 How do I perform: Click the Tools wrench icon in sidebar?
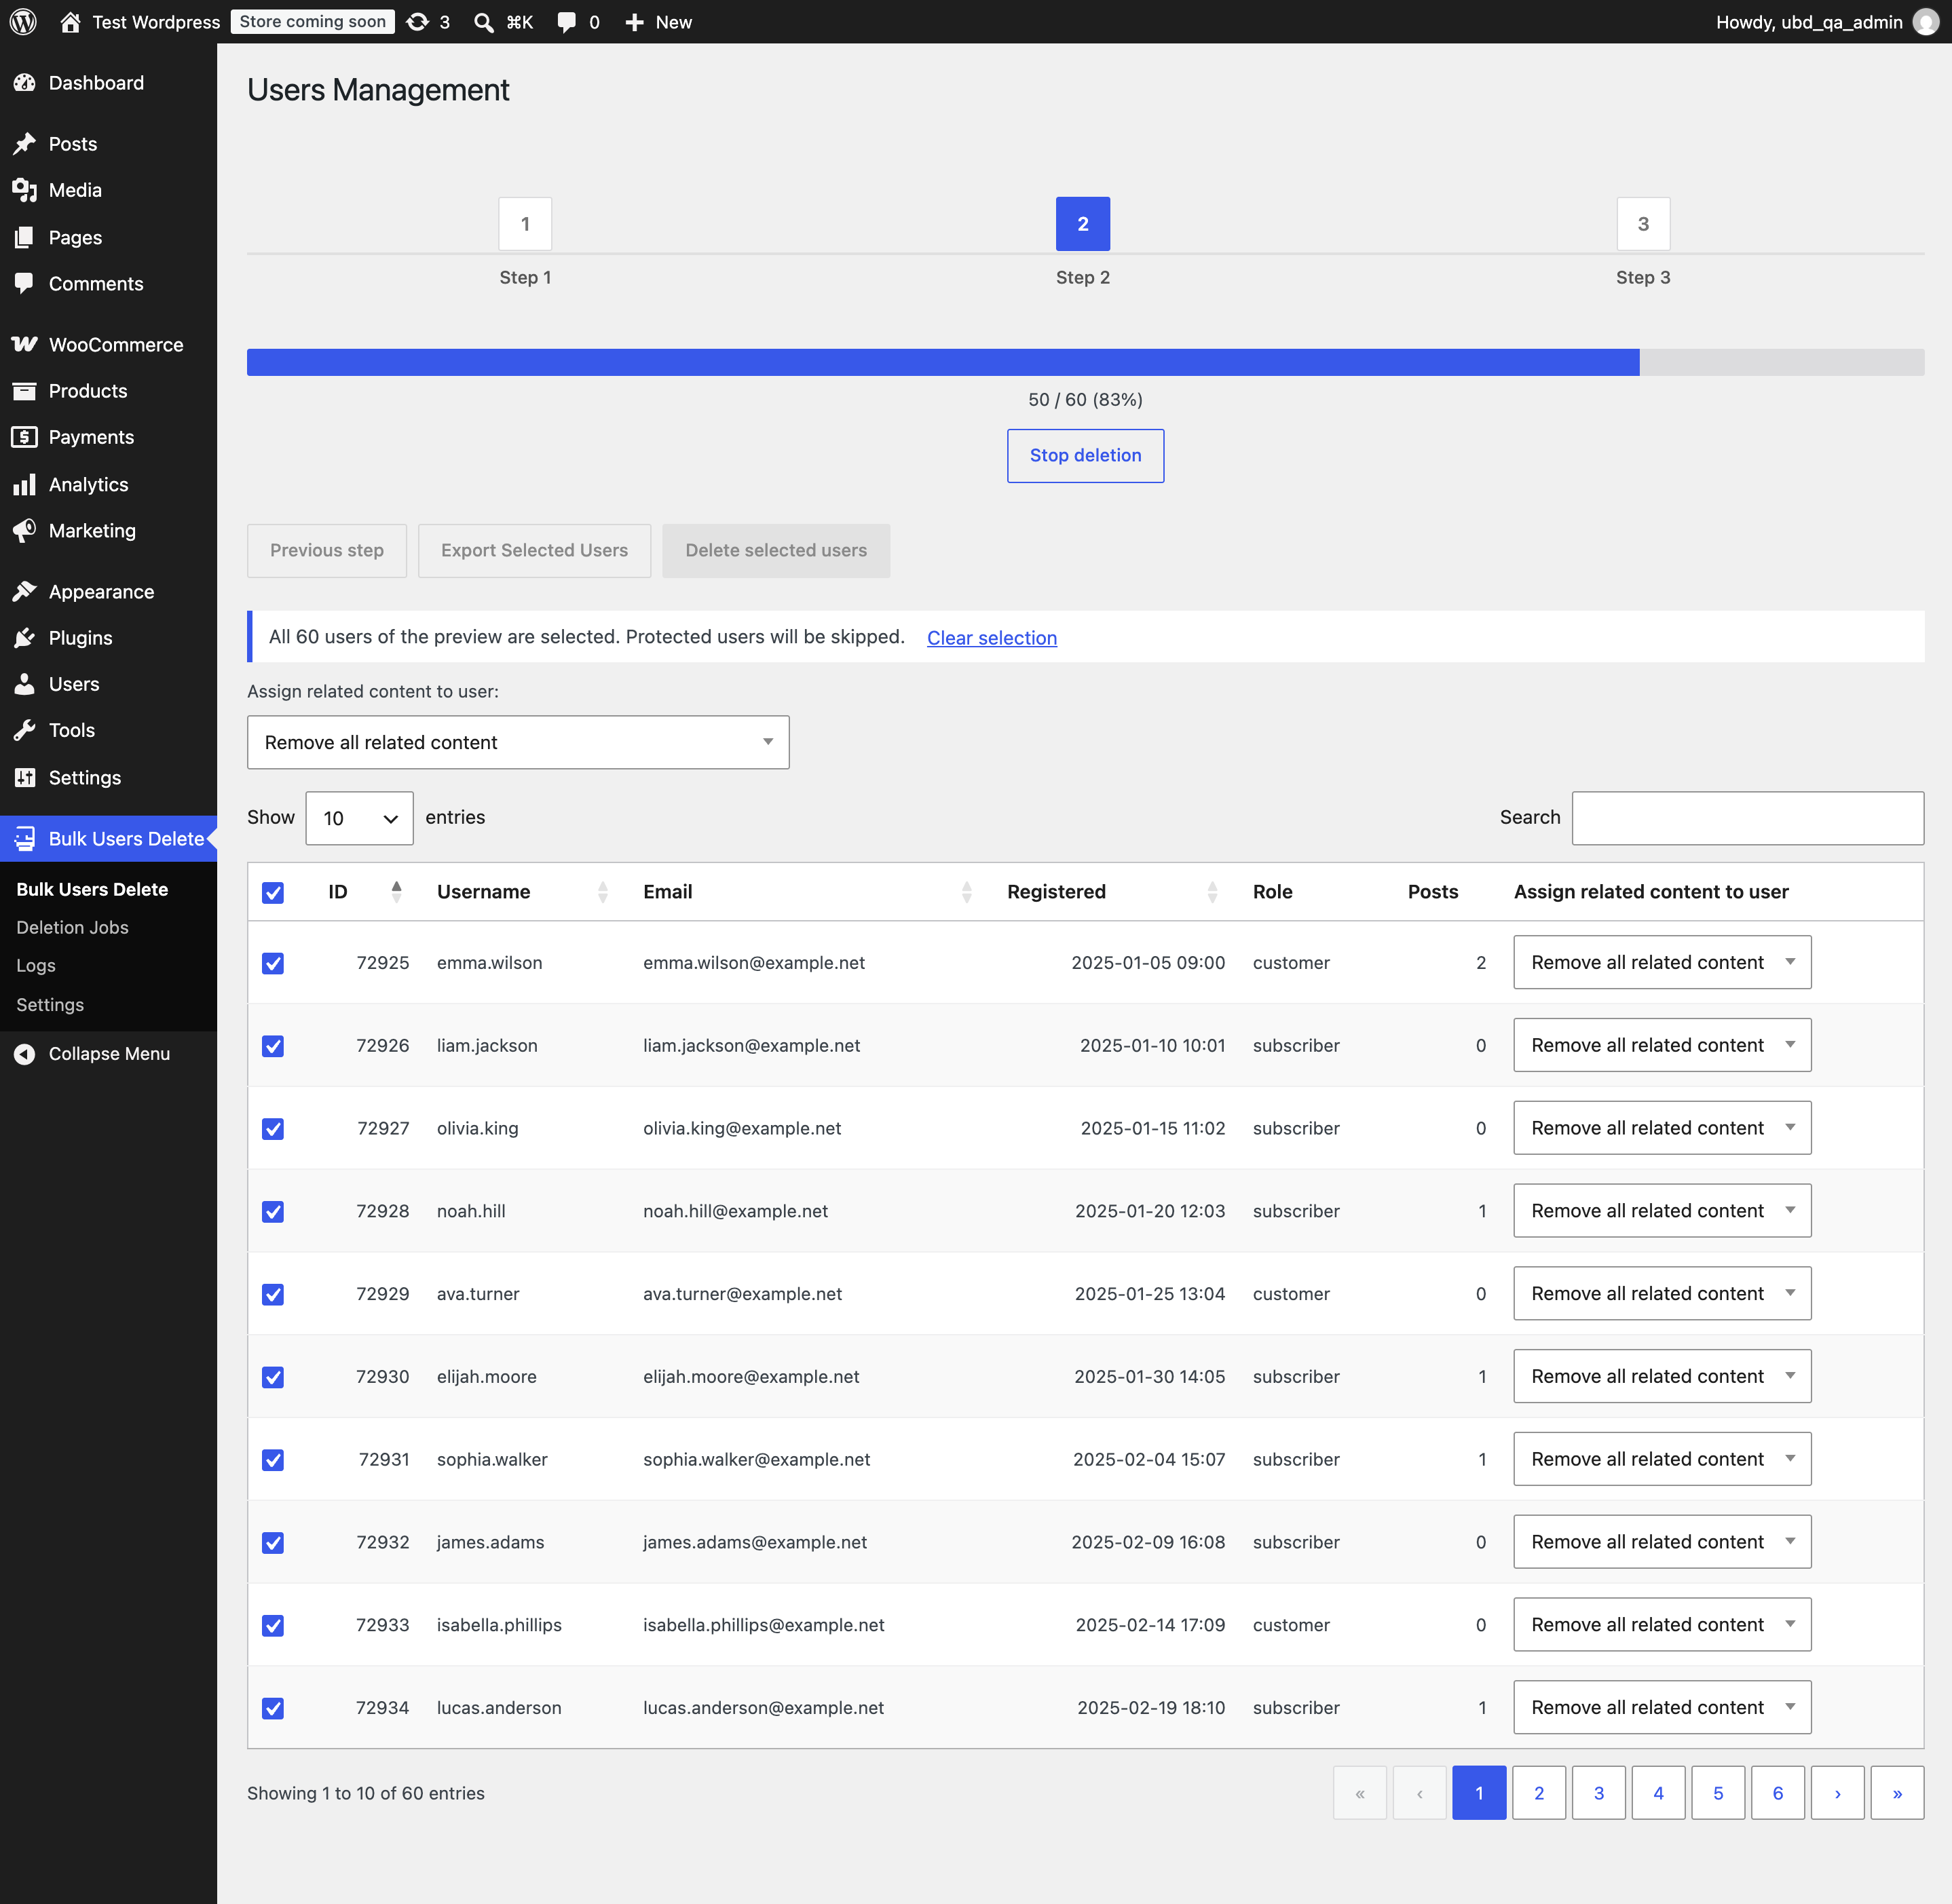(25, 731)
